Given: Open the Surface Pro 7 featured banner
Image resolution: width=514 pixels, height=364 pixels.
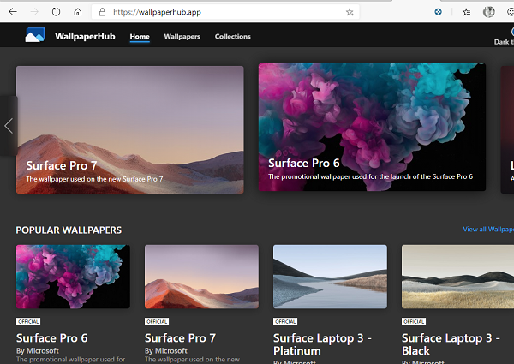Looking at the screenshot, I should pos(129,128).
